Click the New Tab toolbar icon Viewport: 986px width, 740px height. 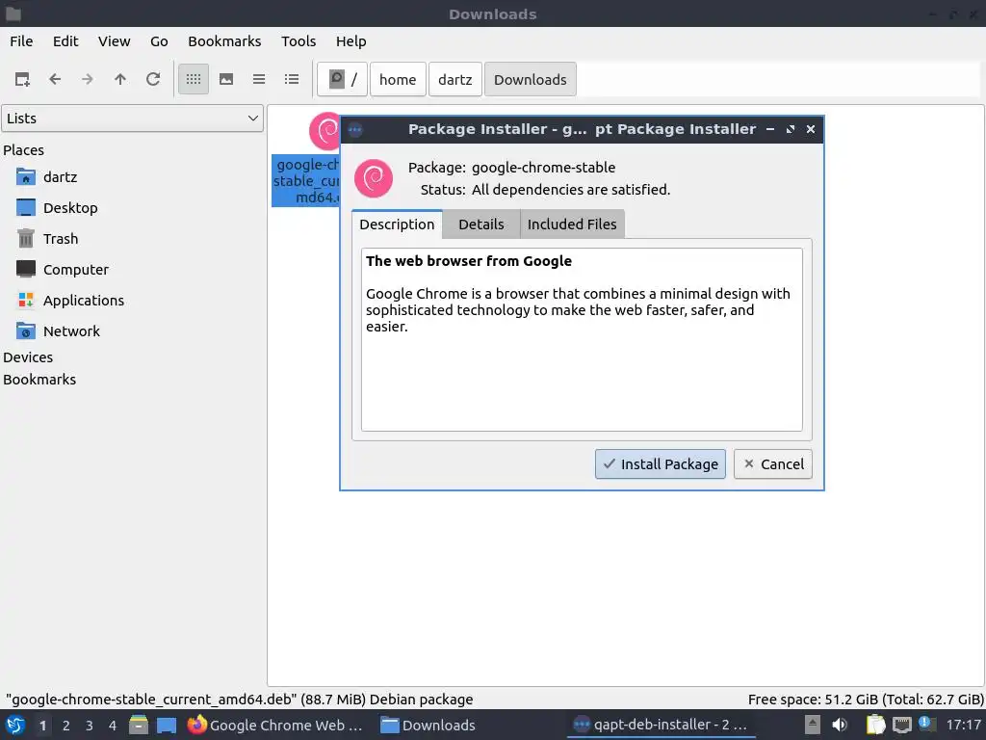[x=22, y=79]
